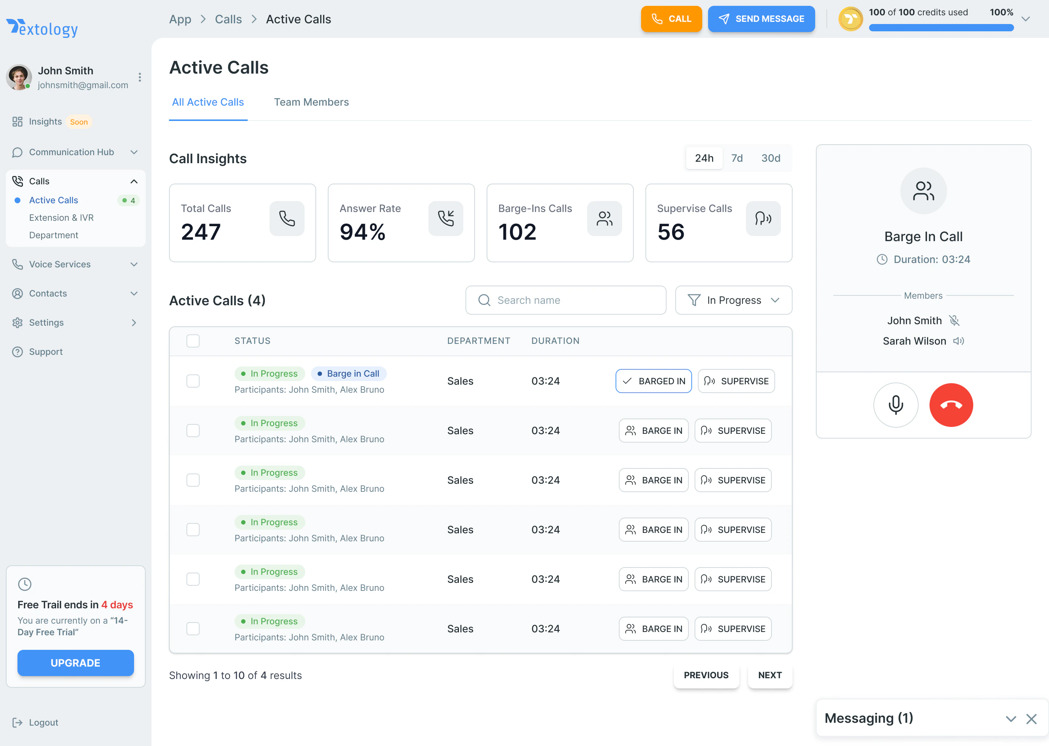The height and width of the screenshot is (746, 1049).
Task: Click the Logout icon in sidebar
Action: coord(17,722)
